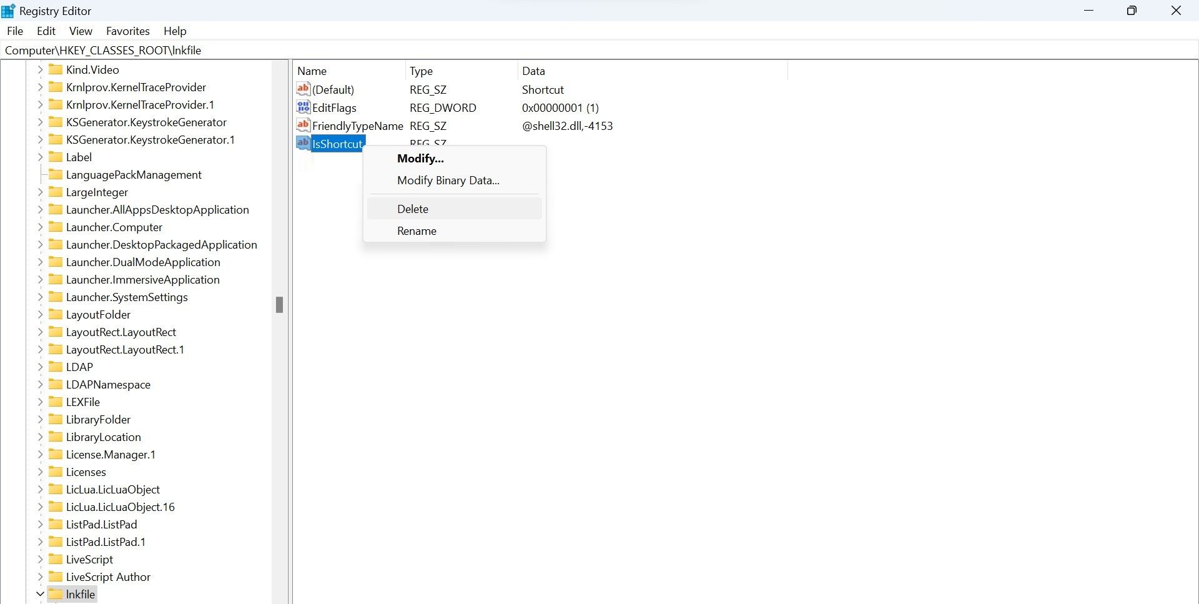Viewport: 1199px width, 604px height.
Task: Select the LayoutRect.LayoutRect.1 key
Action: 125,349
